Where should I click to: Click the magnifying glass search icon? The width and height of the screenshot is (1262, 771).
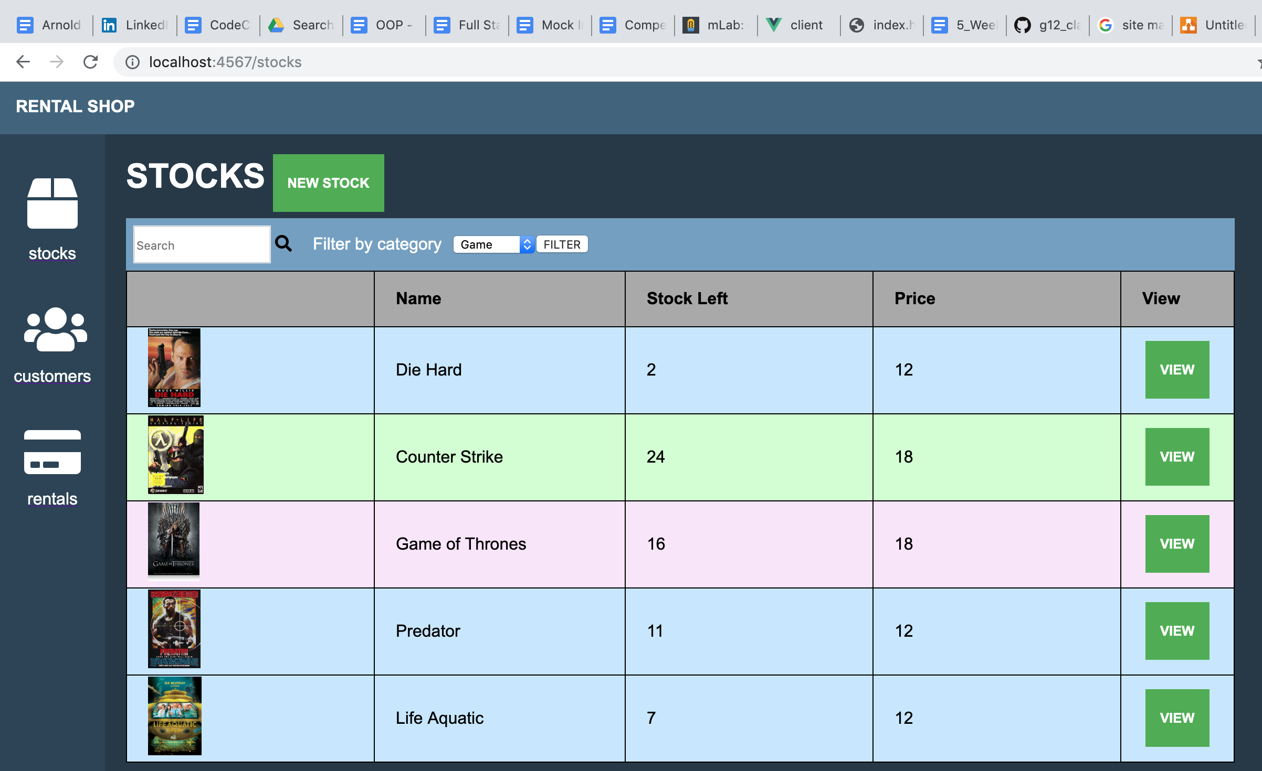pyautogui.click(x=283, y=243)
